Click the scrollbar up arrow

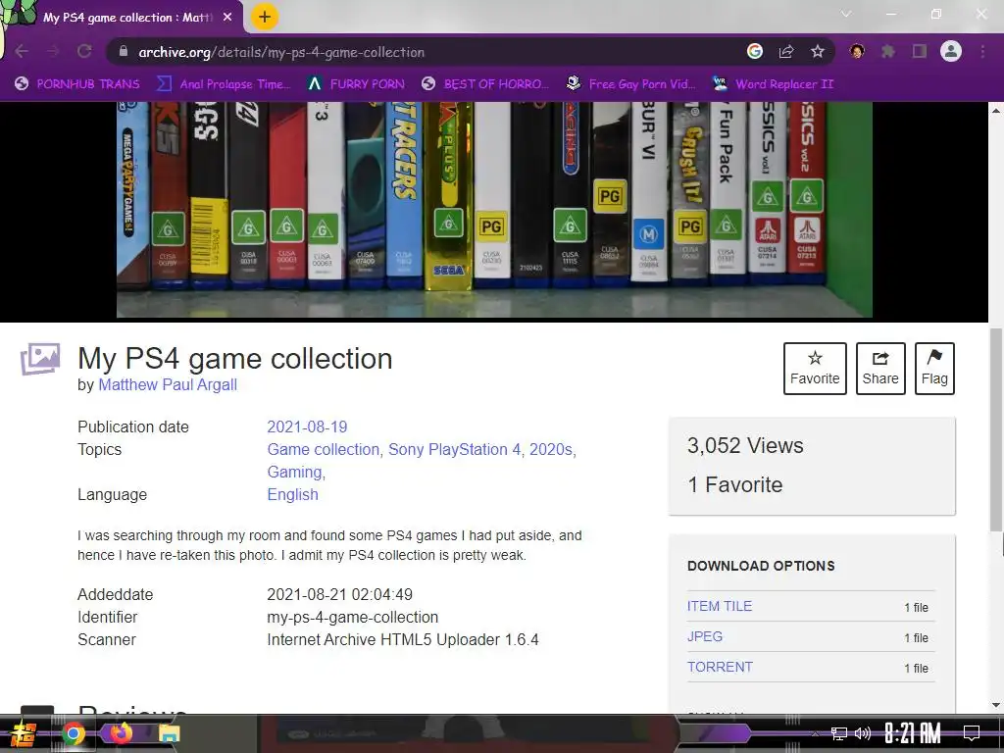996,110
